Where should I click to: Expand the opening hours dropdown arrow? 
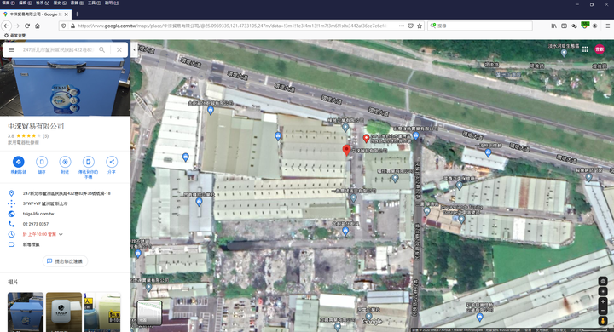(x=61, y=234)
